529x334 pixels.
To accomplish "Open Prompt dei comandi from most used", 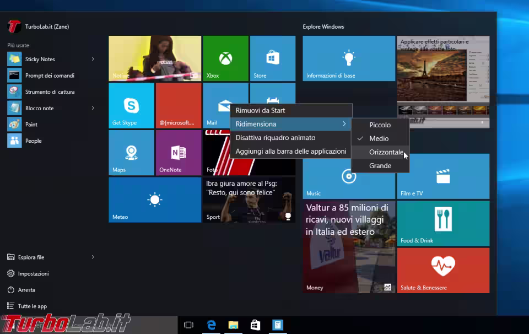I will [x=51, y=76].
